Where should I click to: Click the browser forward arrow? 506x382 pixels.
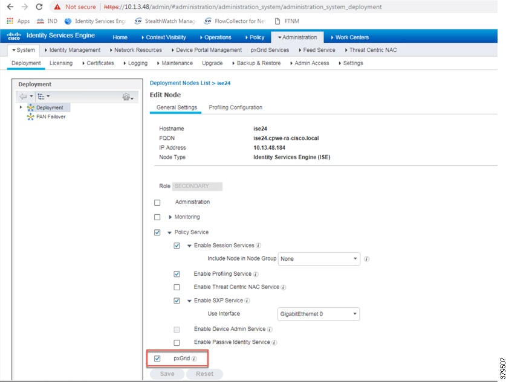[25, 7]
